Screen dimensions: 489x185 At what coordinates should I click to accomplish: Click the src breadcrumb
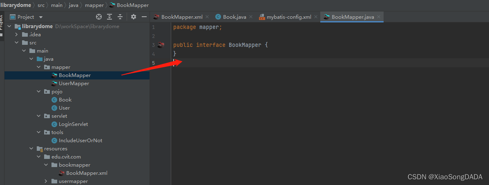click(x=41, y=5)
